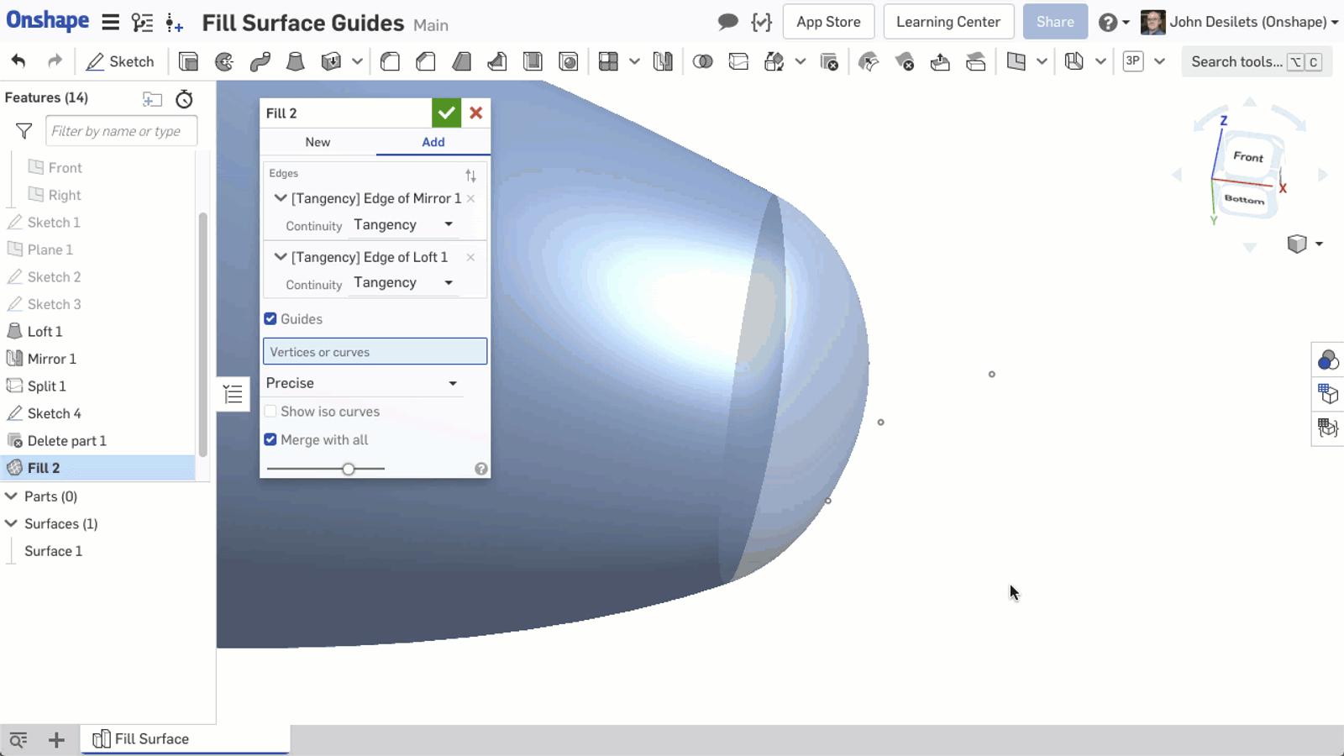This screenshot has height=756, width=1344.
Task: Click the Extrude tool icon
Action: tap(189, 61)
